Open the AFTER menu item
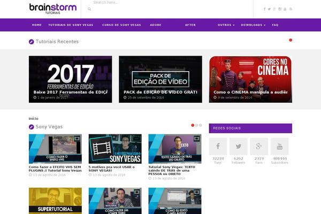 (190, 25)
